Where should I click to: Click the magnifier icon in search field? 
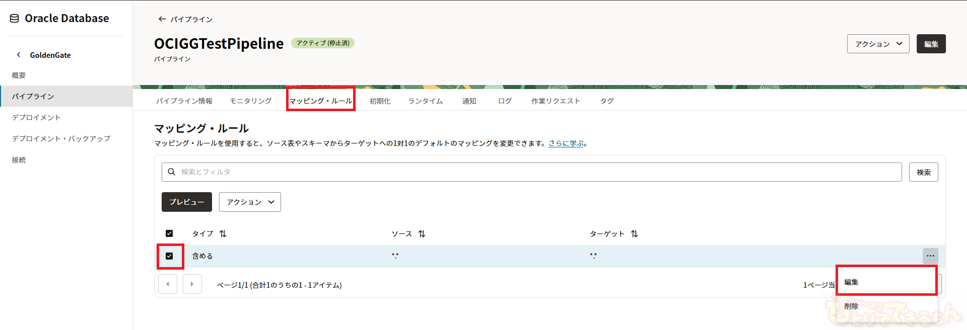[172, 172]
